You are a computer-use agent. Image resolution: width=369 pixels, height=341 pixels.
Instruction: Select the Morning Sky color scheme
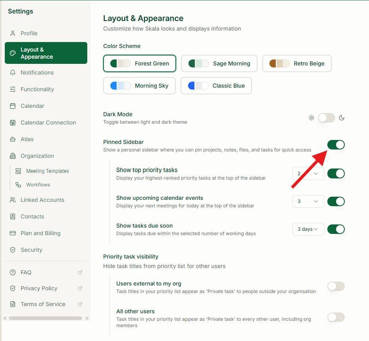[x=139, y=86]
